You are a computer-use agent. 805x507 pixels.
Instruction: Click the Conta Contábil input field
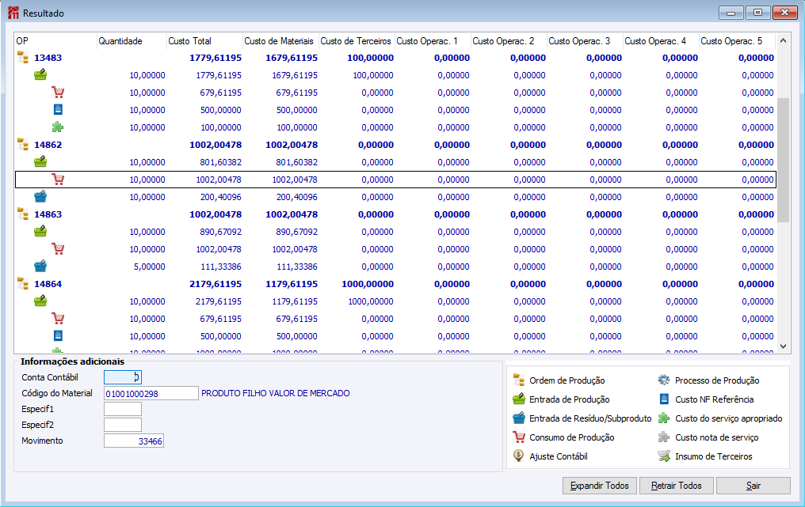(x=123, y=377)
